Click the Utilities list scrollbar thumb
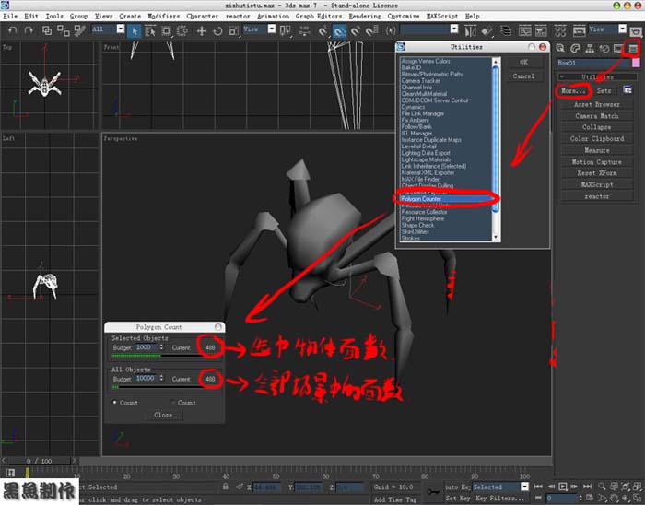This screenshot has height=505, width=645. tap(496, 139)
